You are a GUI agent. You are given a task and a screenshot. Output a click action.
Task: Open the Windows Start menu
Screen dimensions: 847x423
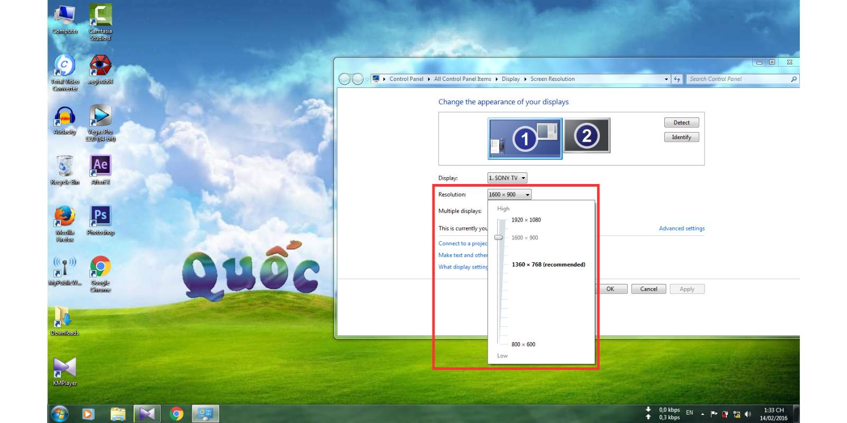coord(60,413)
